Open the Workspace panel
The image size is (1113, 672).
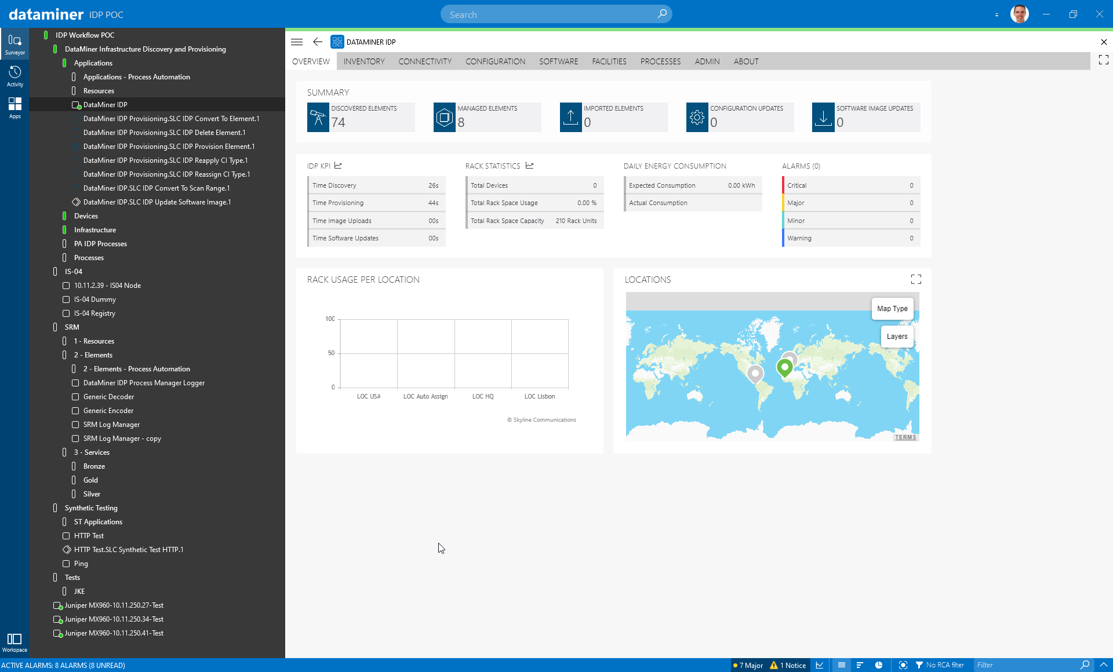14,642
